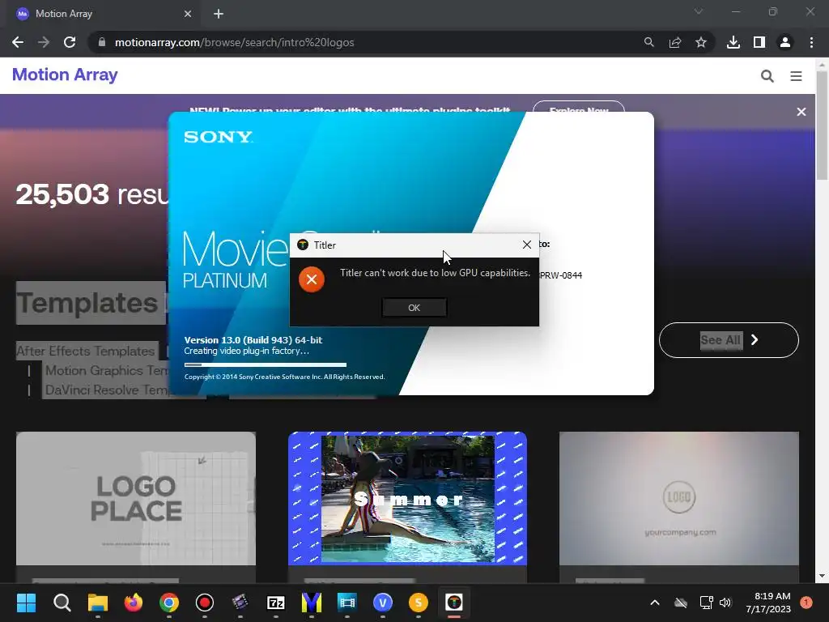Select the Motion Array browser tab

(x=100, y=14)
